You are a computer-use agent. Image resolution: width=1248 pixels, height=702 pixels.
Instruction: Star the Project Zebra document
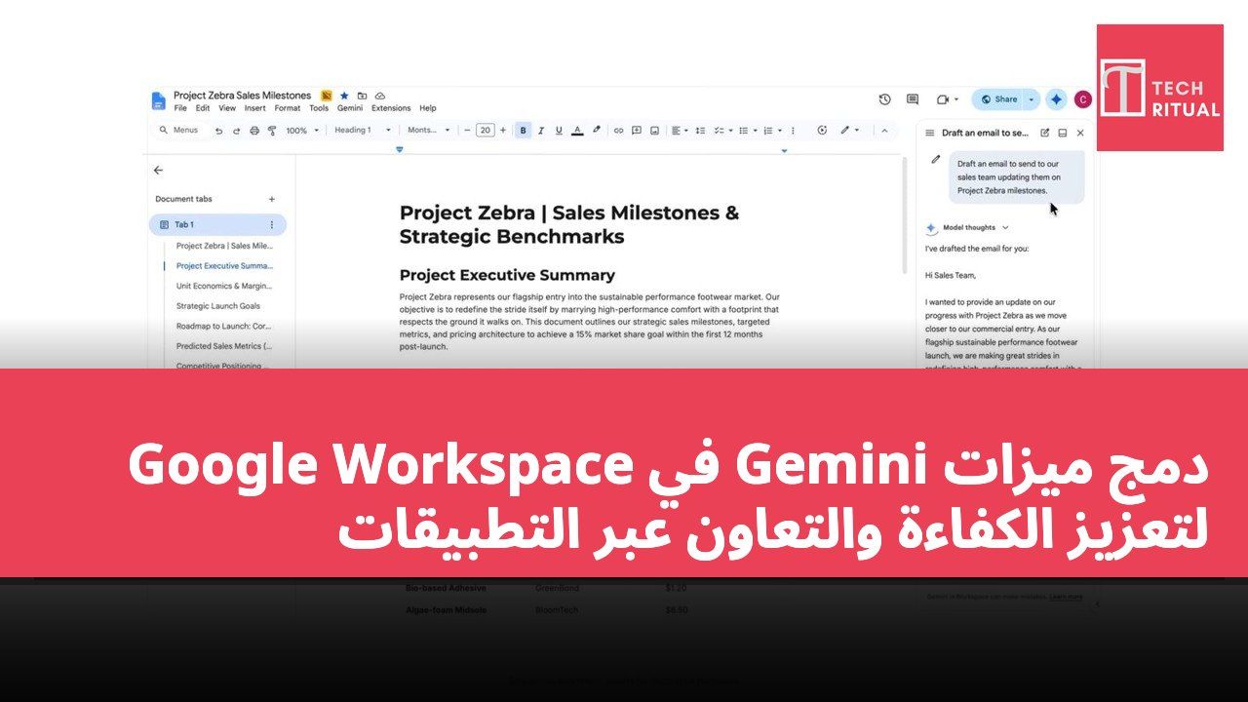click(x=344, y=96)
